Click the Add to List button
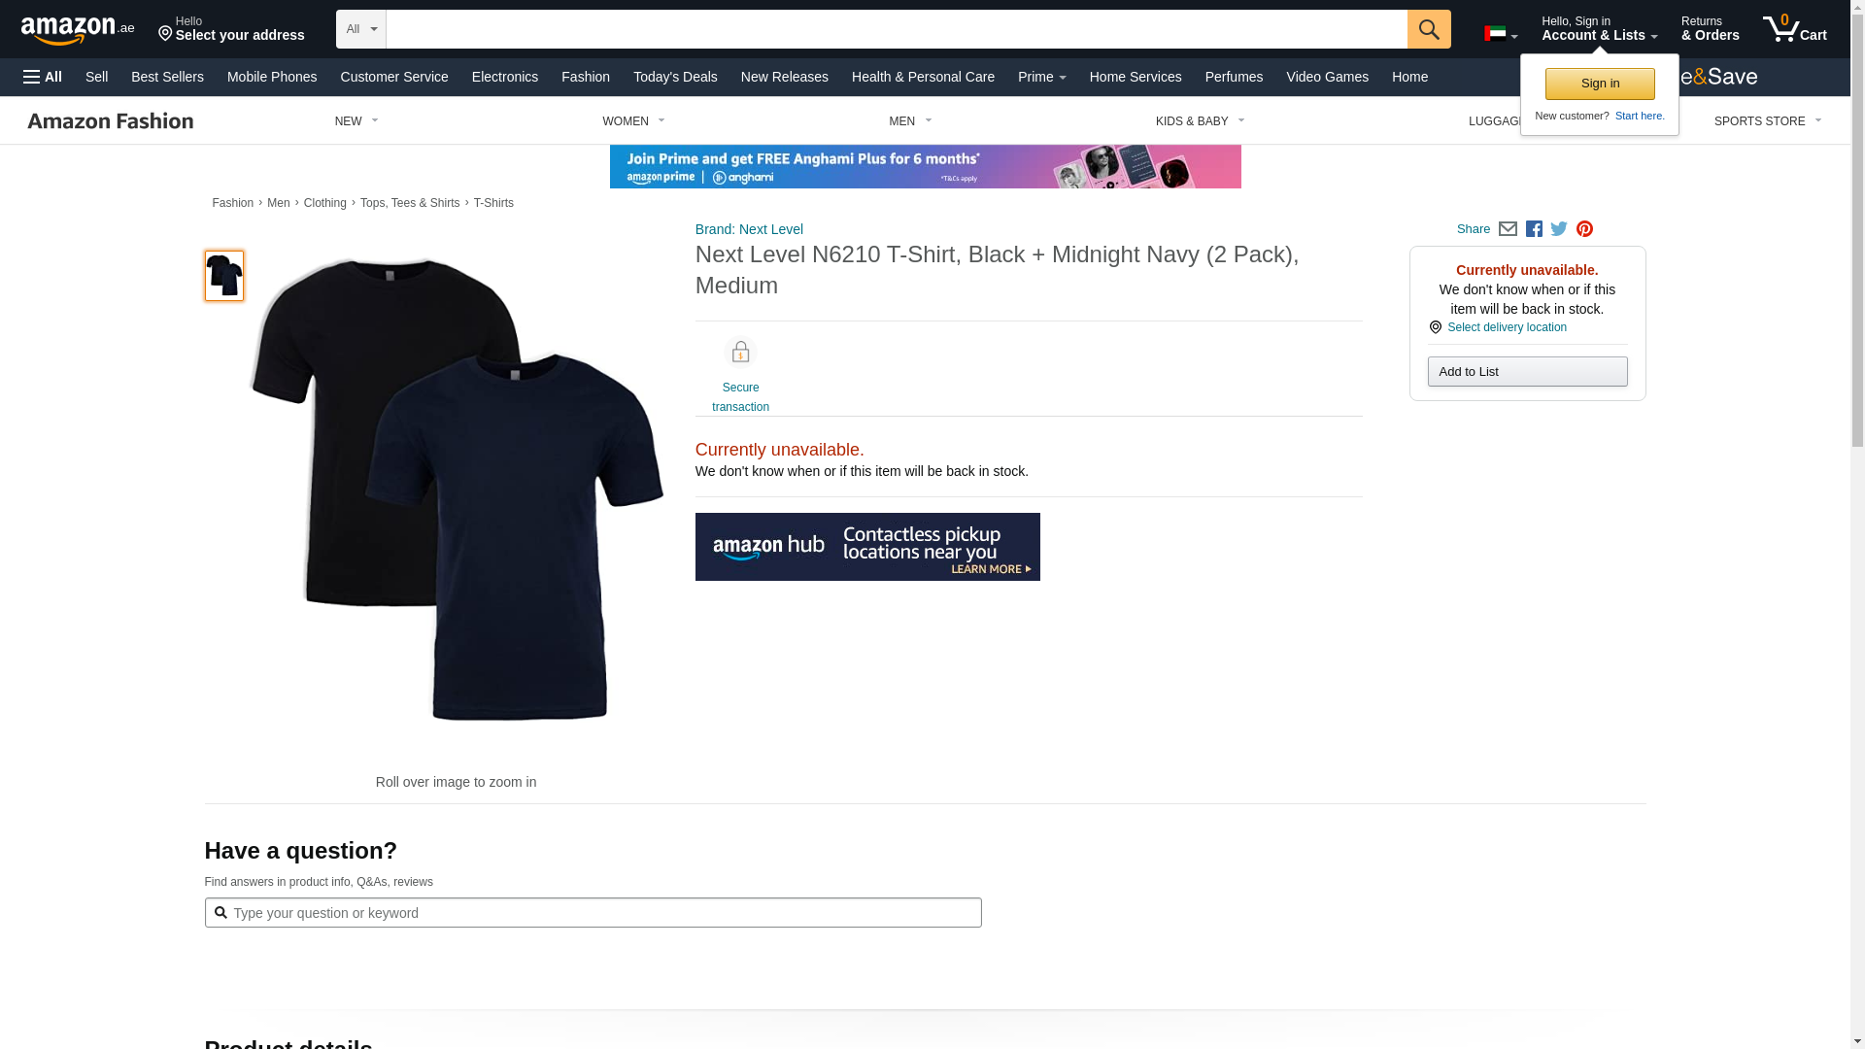The width and height of the screenshot is (1865, 1049). click(x=1527, y=372)
